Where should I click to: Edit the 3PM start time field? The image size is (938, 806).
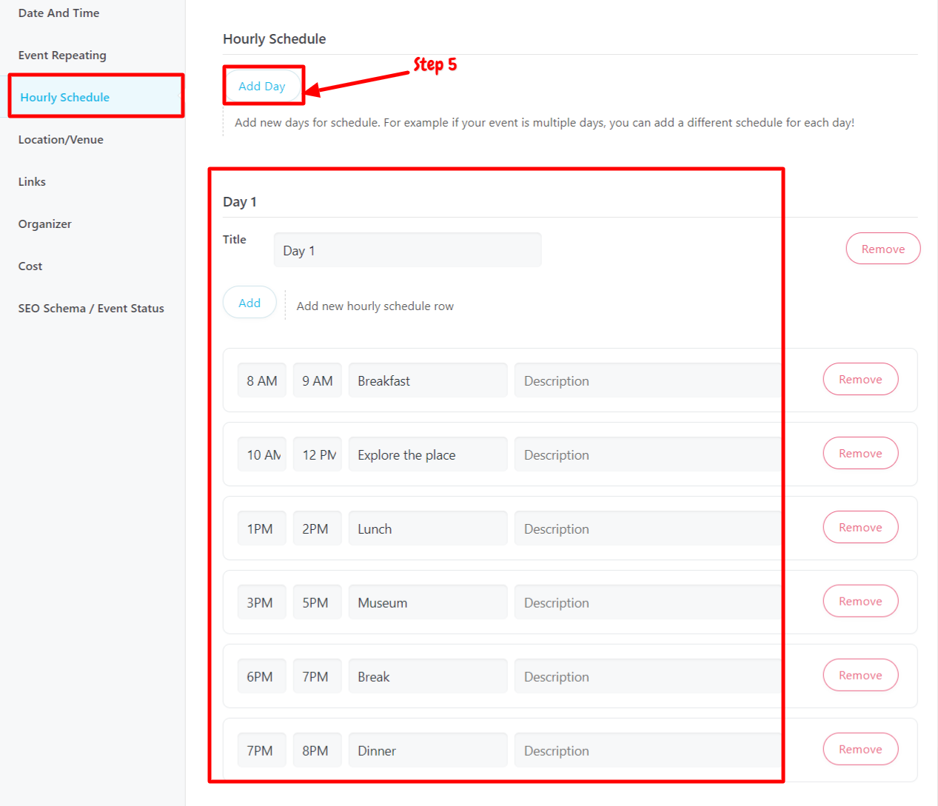(262, 602)
